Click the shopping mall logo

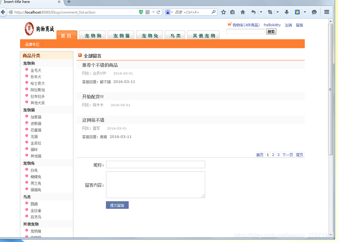point(39,29)
